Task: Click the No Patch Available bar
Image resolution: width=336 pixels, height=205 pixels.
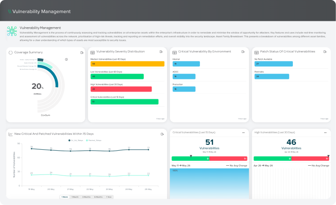Action: pyautogui.click(x=274, y=63)
